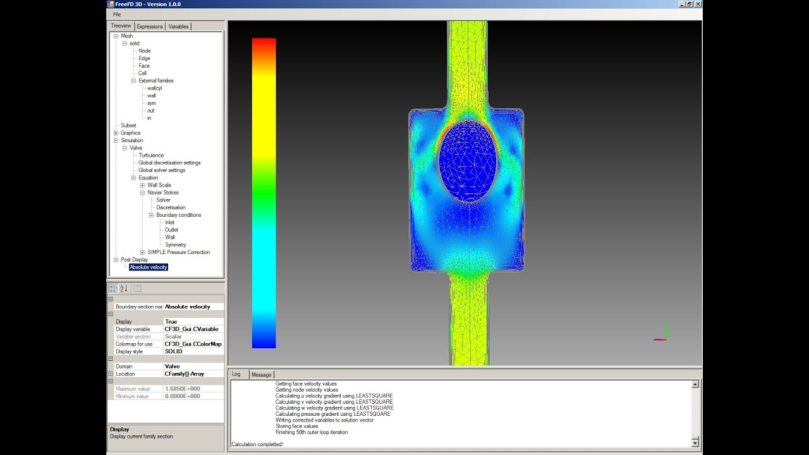The width and height of the screenshot is (809, 455).
Task: Toggle the Display property value True
Action: click(x=193, y=322)
